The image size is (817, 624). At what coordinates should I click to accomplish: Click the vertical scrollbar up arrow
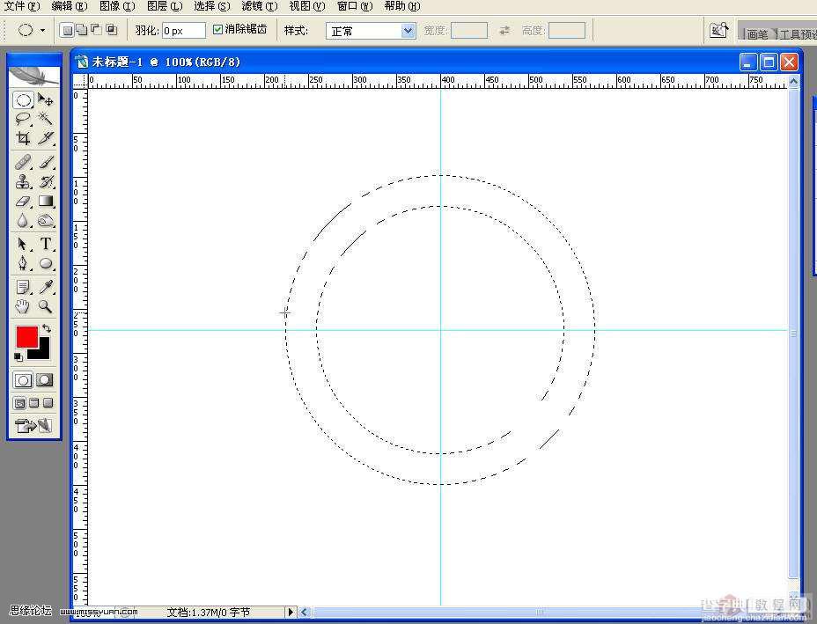tap(793, 82)
